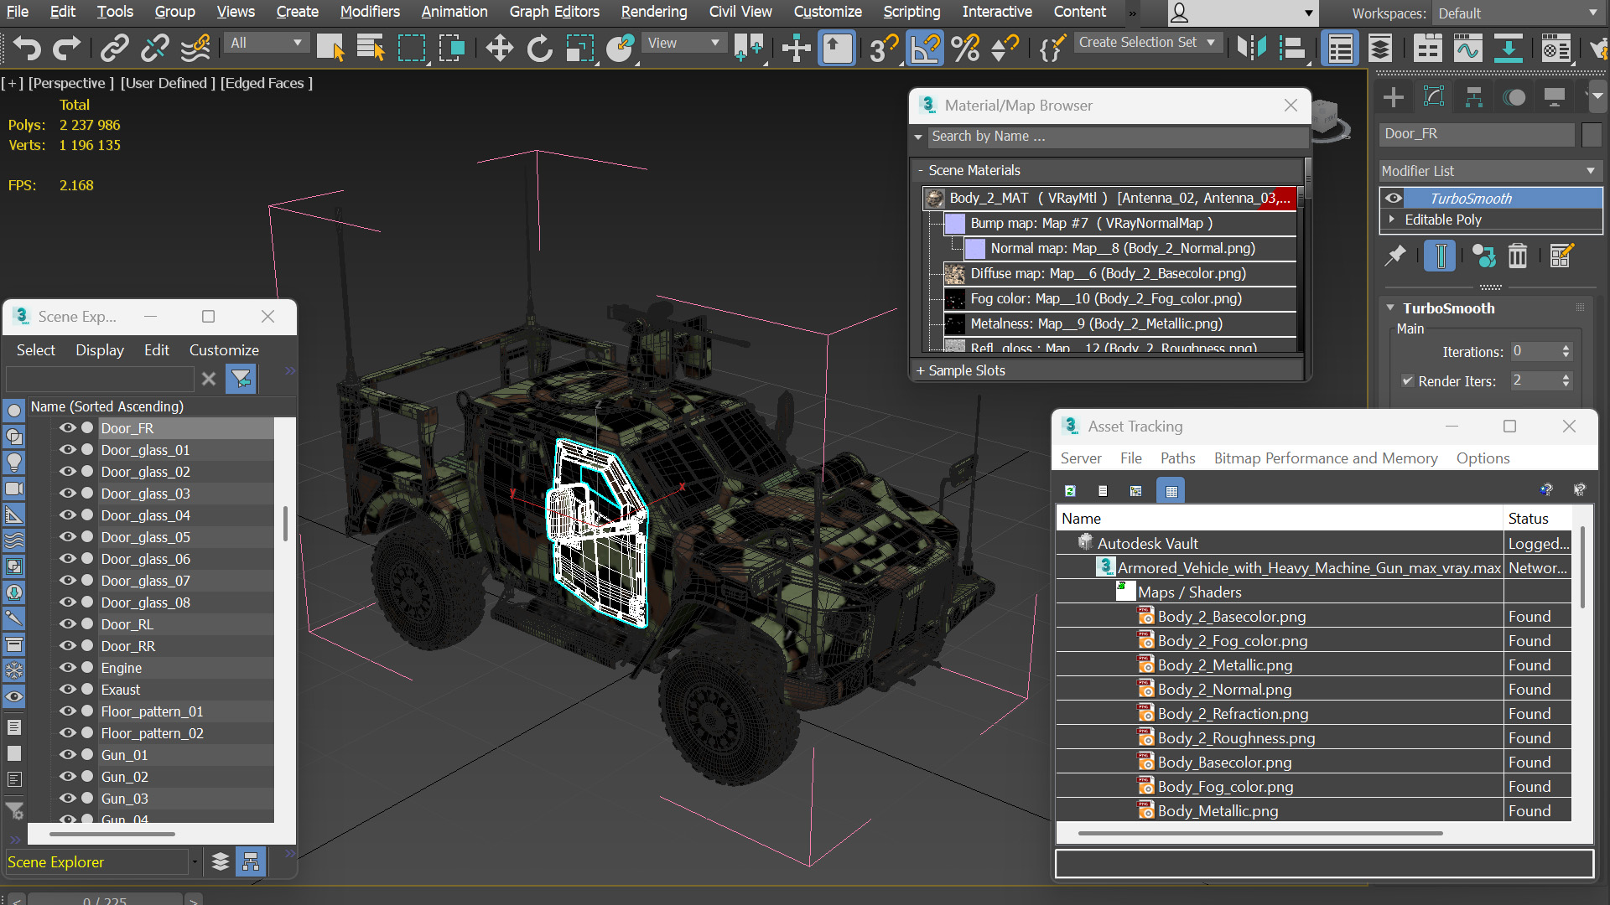The width and height of the screenshot is (1610, 905).
Task: Open the All selection filter dropdown
Action: pyautogui.click(x=265, y=43)
